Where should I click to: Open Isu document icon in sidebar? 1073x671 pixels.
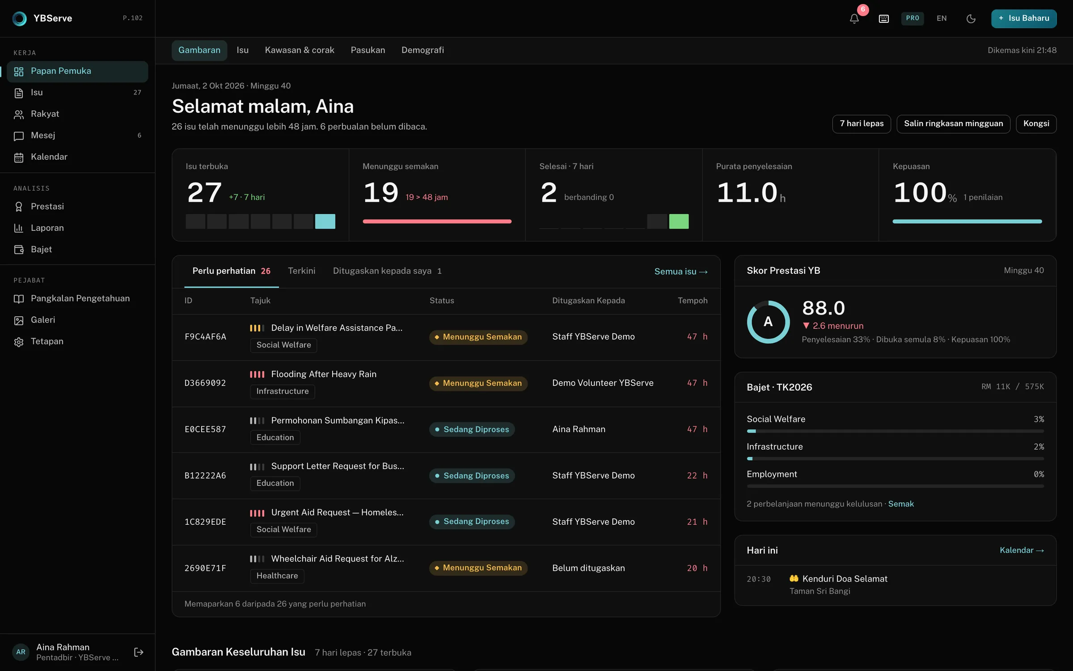pos(18,93)
